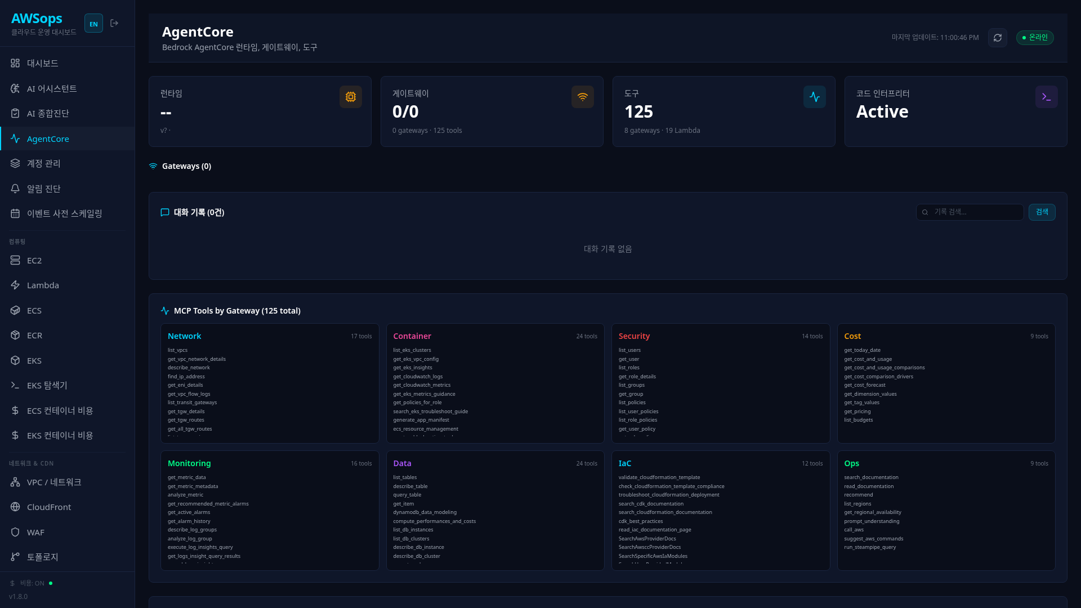Viewport: 1081px width, 608px height.
Task: Go to Lambda page link
Action: 68,285
